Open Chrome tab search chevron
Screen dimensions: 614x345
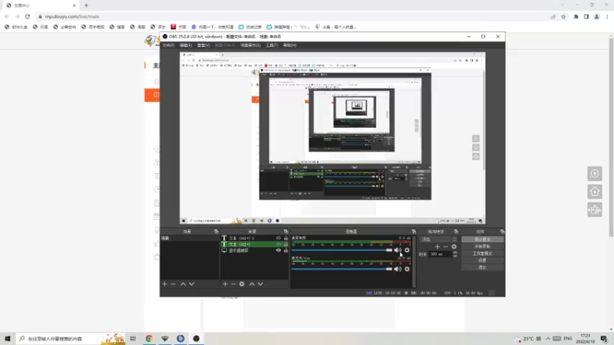coord(563,5)
